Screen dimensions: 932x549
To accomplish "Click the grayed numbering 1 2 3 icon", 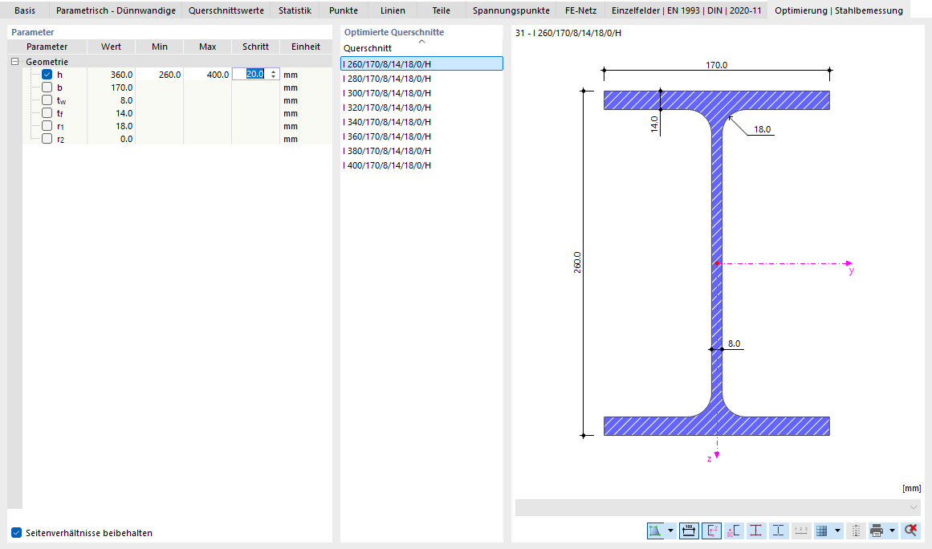I will (800, 531).
